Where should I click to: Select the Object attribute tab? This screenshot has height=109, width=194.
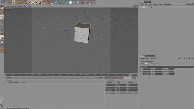click(151, 64)
